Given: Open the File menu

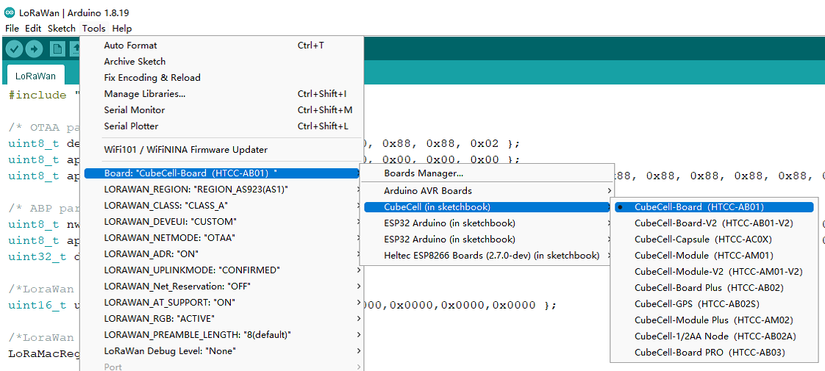Looking at the screenshot, I should [12, 29].
